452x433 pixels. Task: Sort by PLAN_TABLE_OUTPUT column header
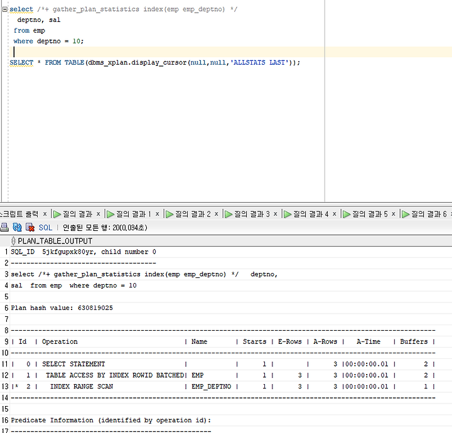pos(55,241)
